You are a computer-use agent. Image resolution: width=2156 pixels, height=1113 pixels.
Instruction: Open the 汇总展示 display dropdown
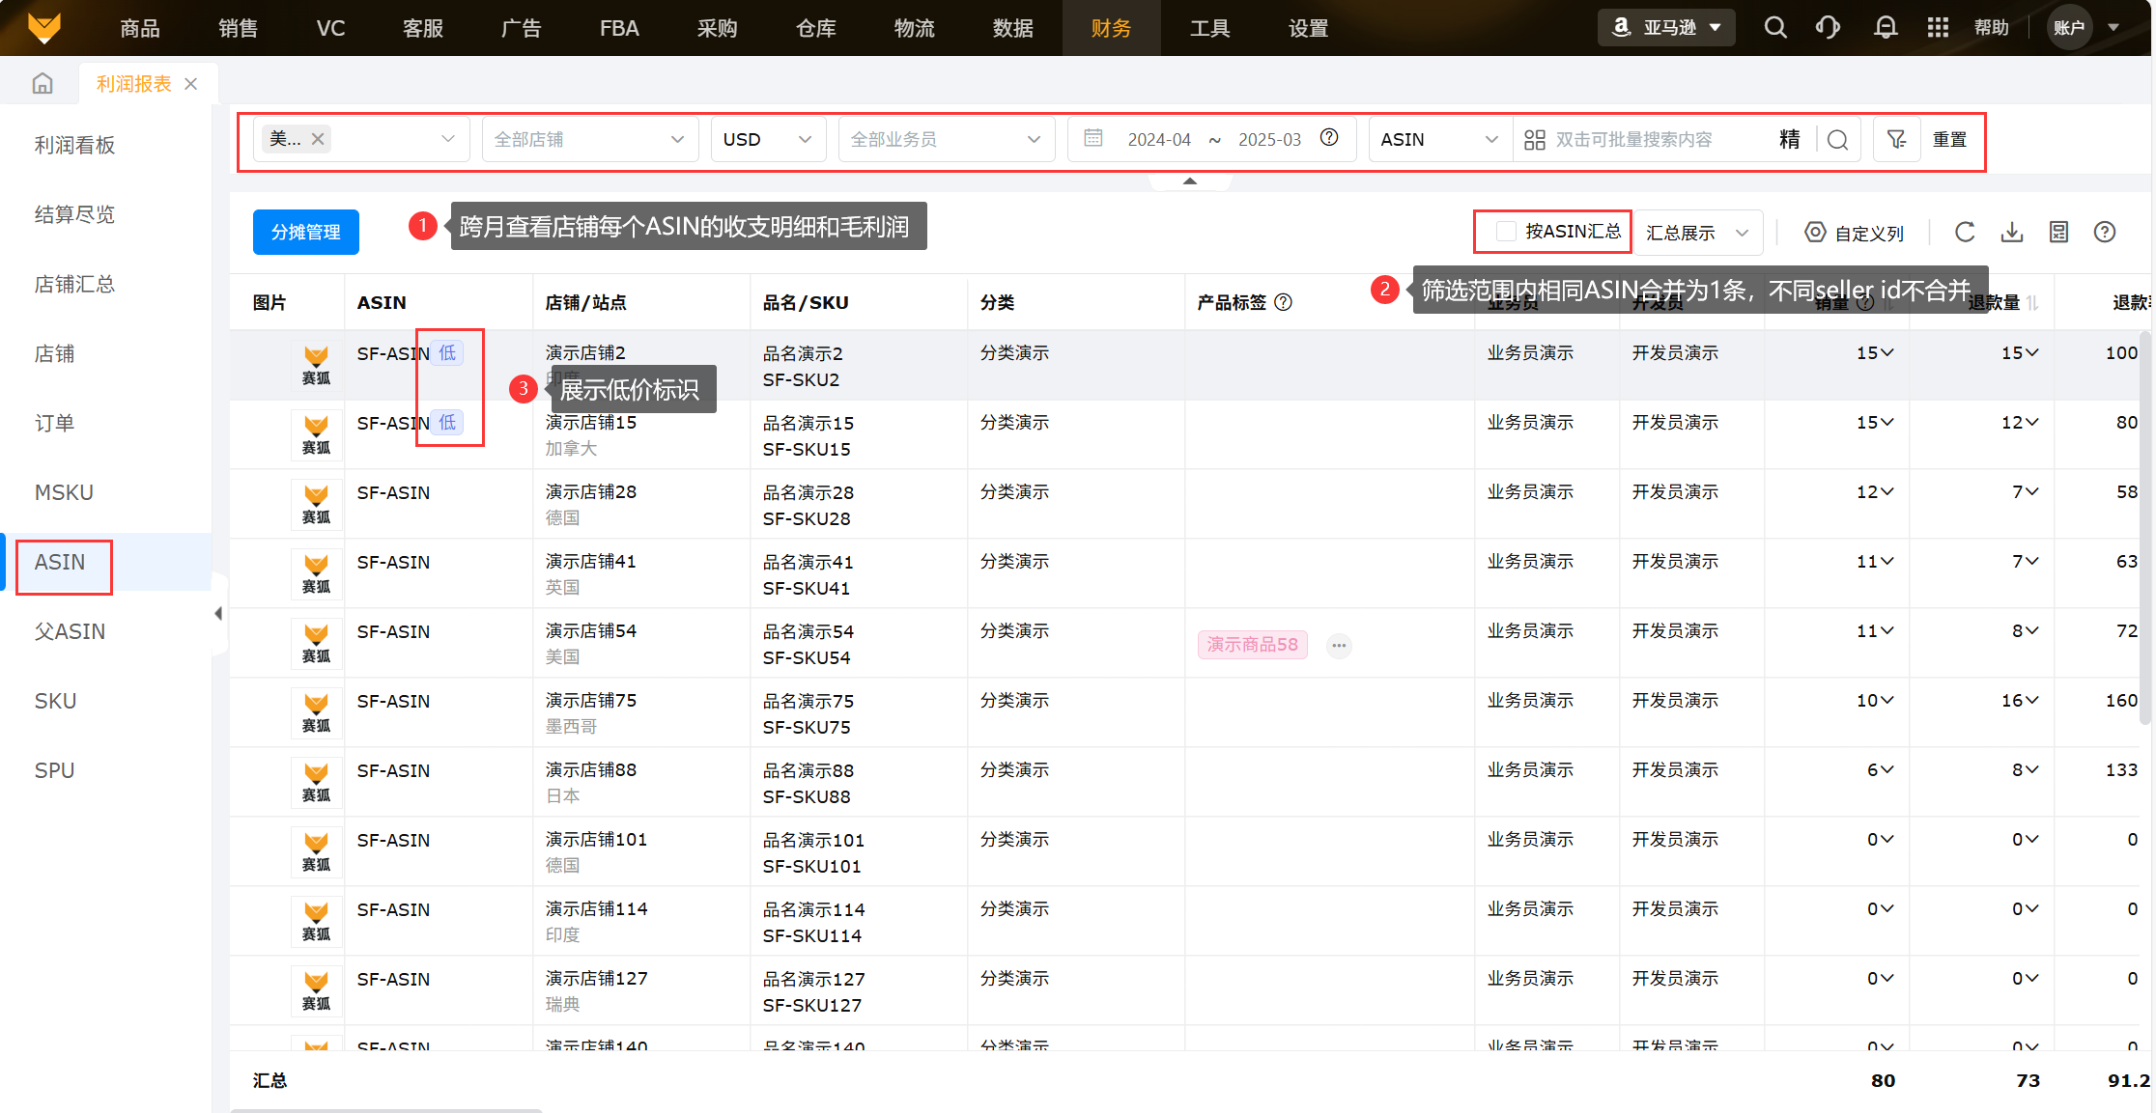pyautogui.click(x=1697, y=233)
